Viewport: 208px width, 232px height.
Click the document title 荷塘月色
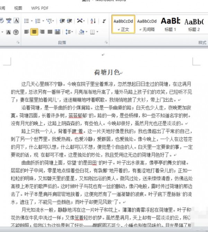(x=107, y=72)
